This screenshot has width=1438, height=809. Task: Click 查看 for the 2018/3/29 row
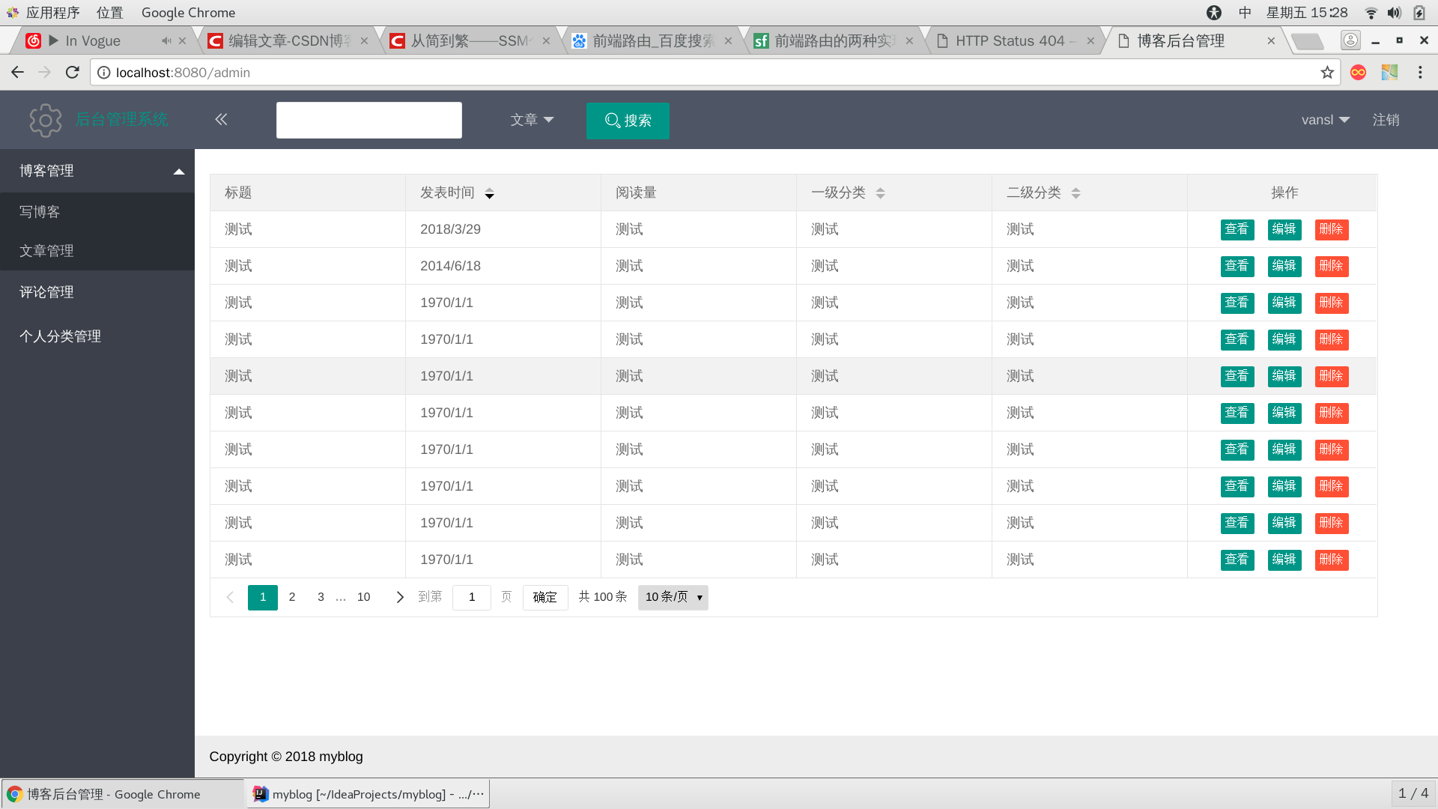(1237, 229)
